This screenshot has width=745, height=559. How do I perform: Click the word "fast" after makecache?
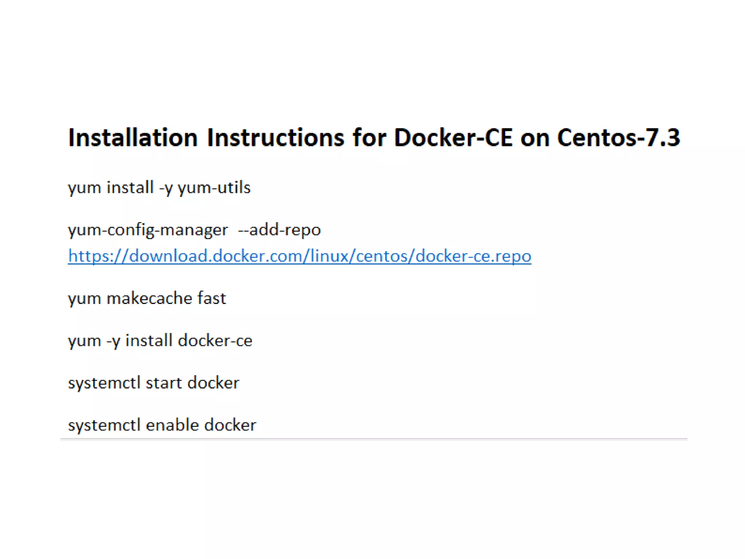pyautogui.click(x=211, y=299)
